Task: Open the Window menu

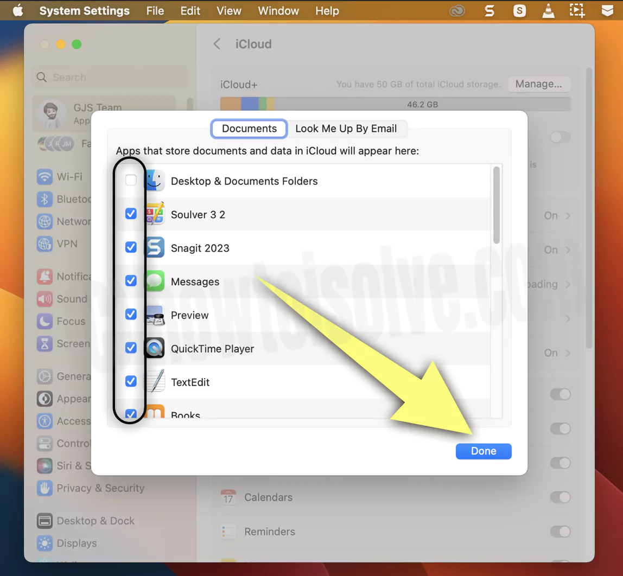Action: tap(278, 11)
